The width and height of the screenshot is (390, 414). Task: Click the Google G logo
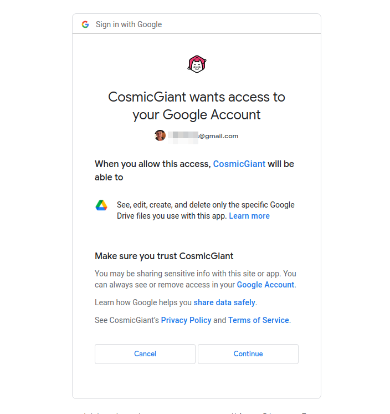[x=85, y=24]
